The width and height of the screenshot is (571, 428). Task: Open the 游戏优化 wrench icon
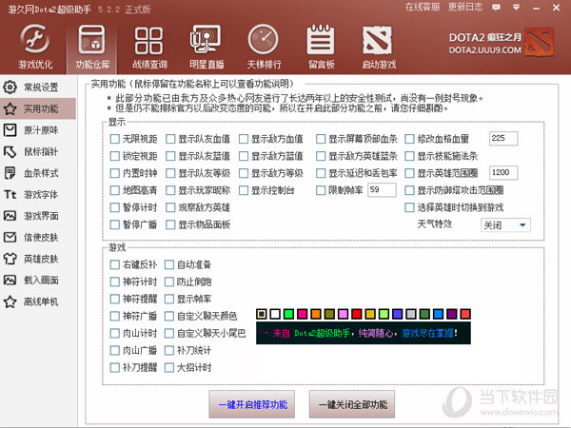[35, 39]
